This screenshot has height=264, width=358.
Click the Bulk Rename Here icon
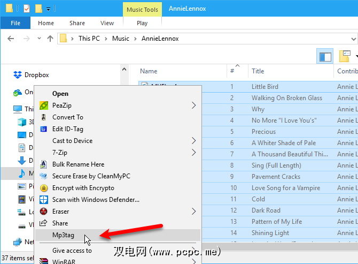click(x=43, y=164)
